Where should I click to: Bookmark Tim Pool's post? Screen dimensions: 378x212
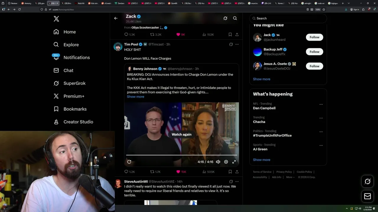[x=230, y=172]
